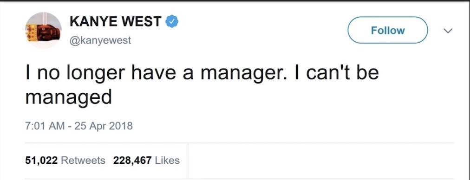The height and width of the screenshot is (180, 470).
Task: View the 228,467 likes count number
Action: coord(132,161)
